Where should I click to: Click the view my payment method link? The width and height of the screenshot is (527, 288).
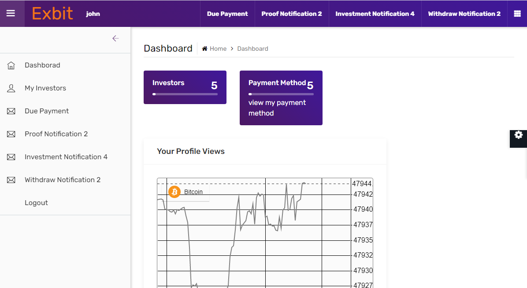(x=277, y=108)
